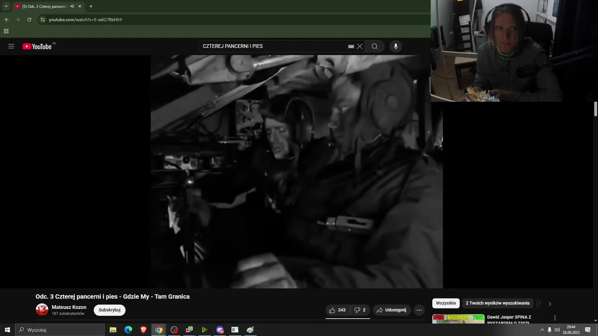The width and height of the screenshot is (598, 336).
Task: Open the news-style window taskbar icon
Action: [x=235, y=330]
